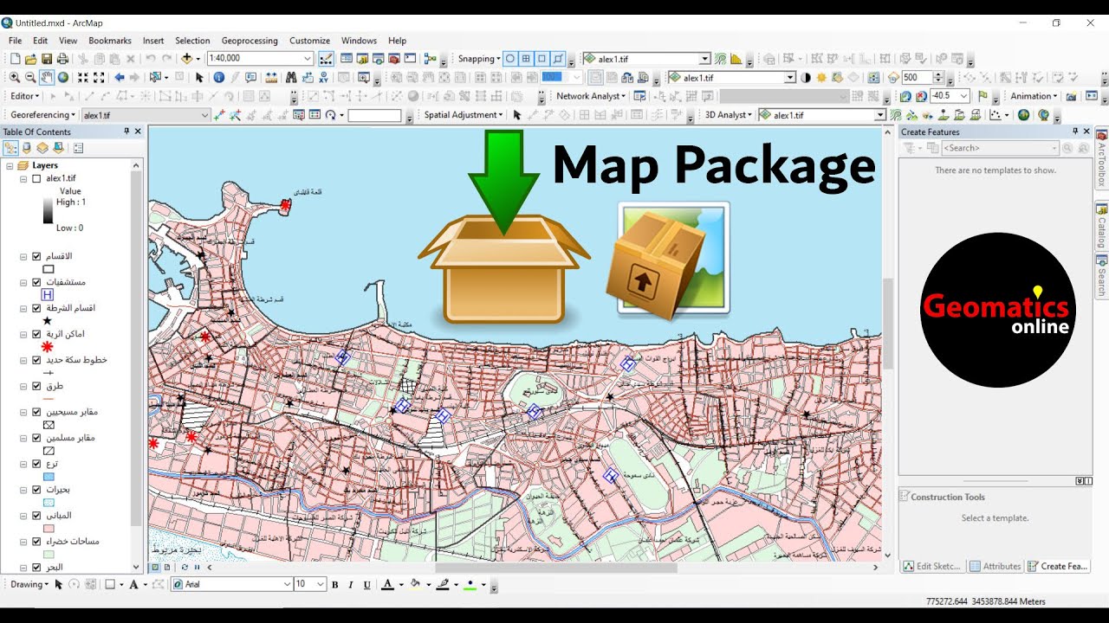Screen dimensions: 1109x623
Task: Save the map with the floppy disk icon
Action: 46,59
